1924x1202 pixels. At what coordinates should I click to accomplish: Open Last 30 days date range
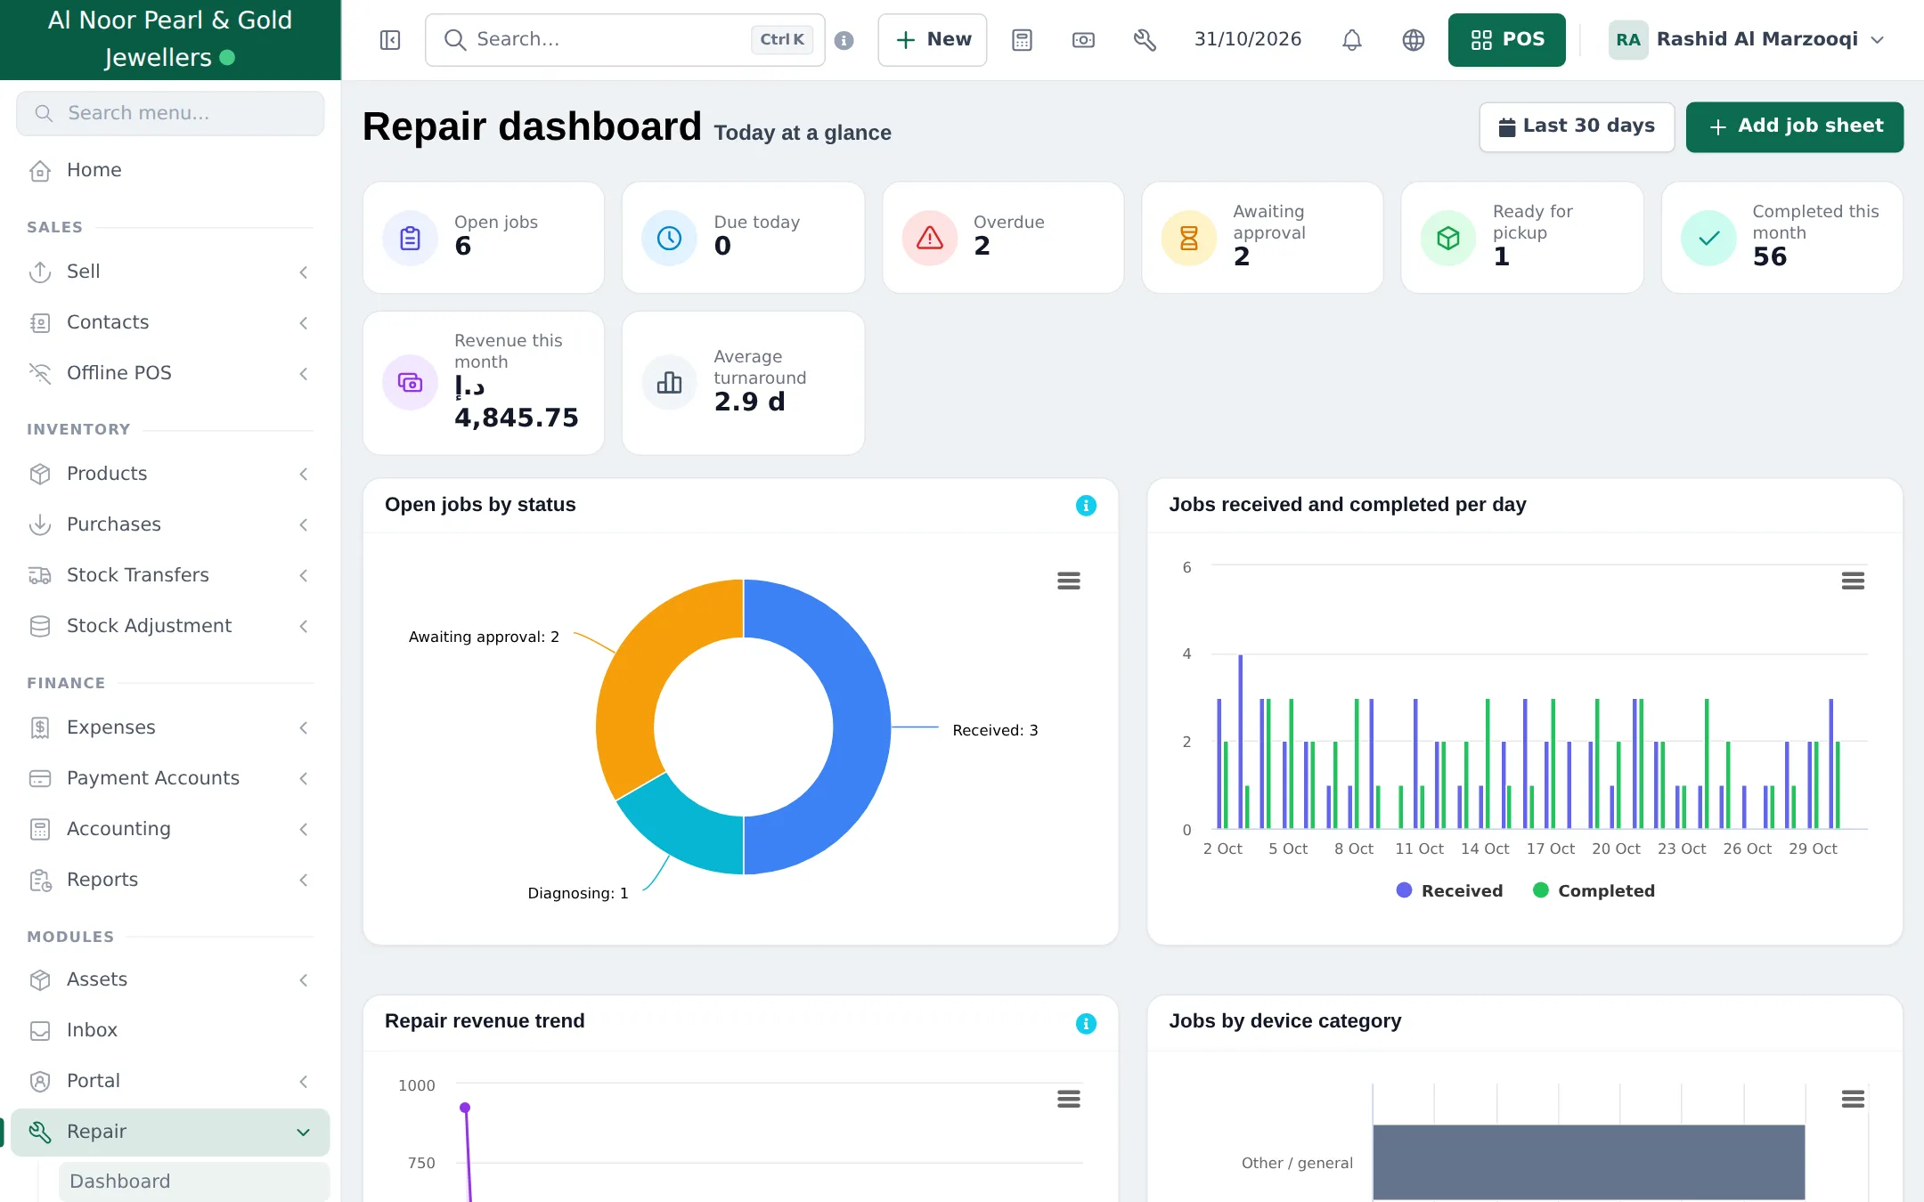(x=1577, y=126)
